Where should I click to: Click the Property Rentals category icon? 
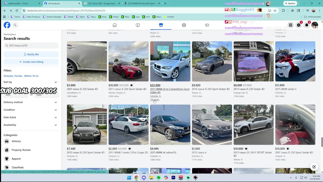[7, 150]
